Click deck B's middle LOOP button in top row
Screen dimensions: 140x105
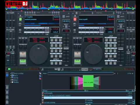pos(111,40)
